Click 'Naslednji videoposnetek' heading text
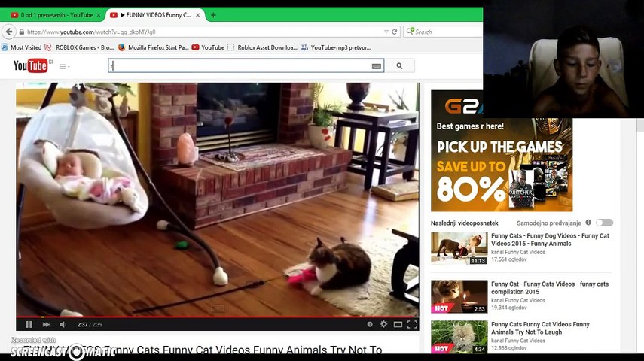This screenshot has height=361, width=644. pyautogui.click(x=464, y=223)
